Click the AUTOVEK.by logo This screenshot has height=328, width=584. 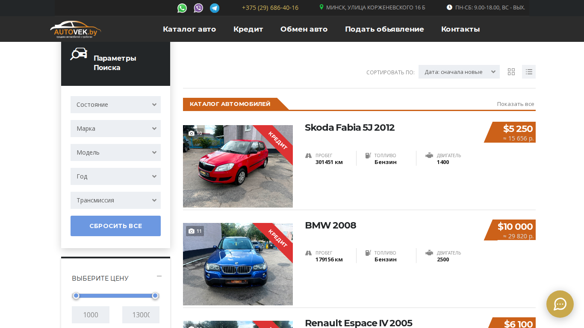76,29
